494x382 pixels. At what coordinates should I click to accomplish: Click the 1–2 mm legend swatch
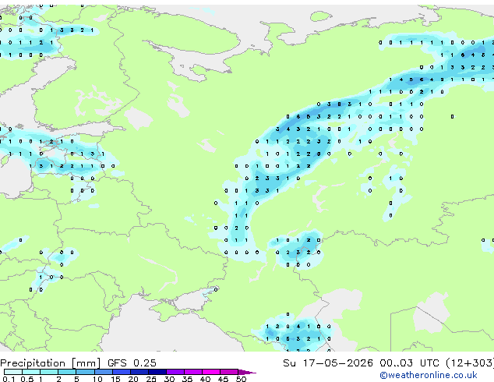(x=49, y=372)
